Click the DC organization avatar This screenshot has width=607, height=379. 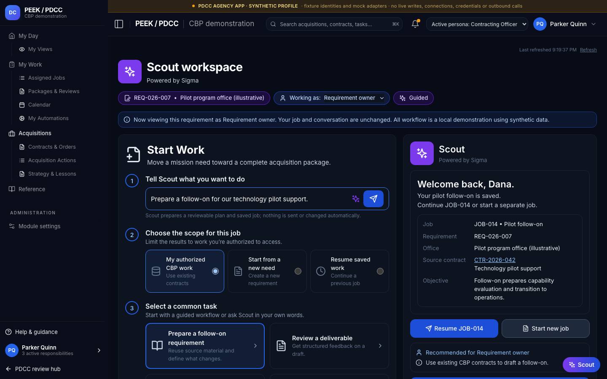coord(13,13)
